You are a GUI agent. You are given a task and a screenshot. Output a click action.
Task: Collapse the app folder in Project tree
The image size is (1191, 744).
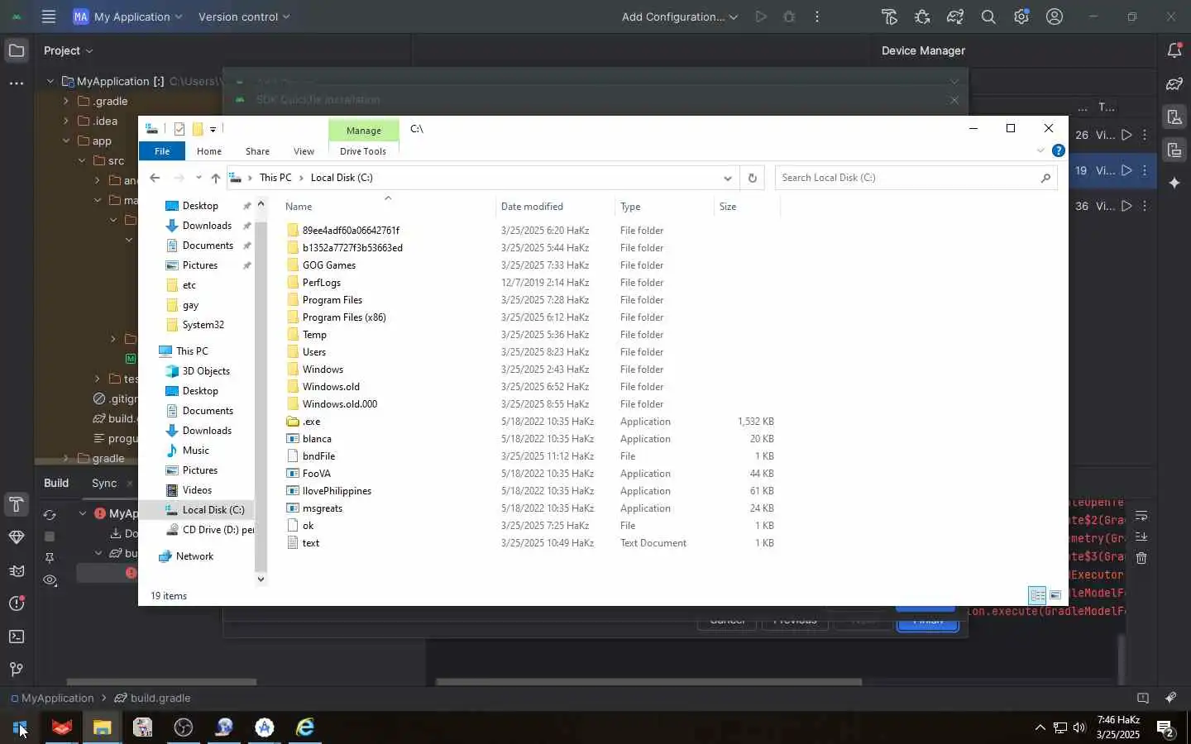(66, 141)
